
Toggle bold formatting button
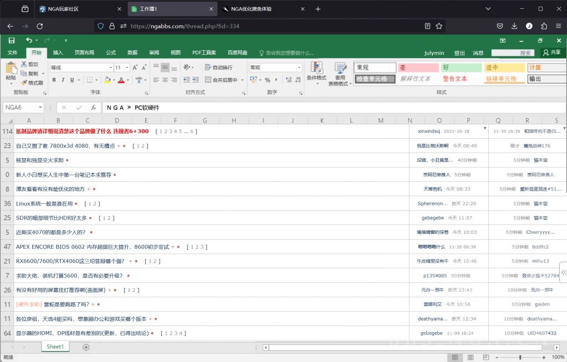(54, 80)
